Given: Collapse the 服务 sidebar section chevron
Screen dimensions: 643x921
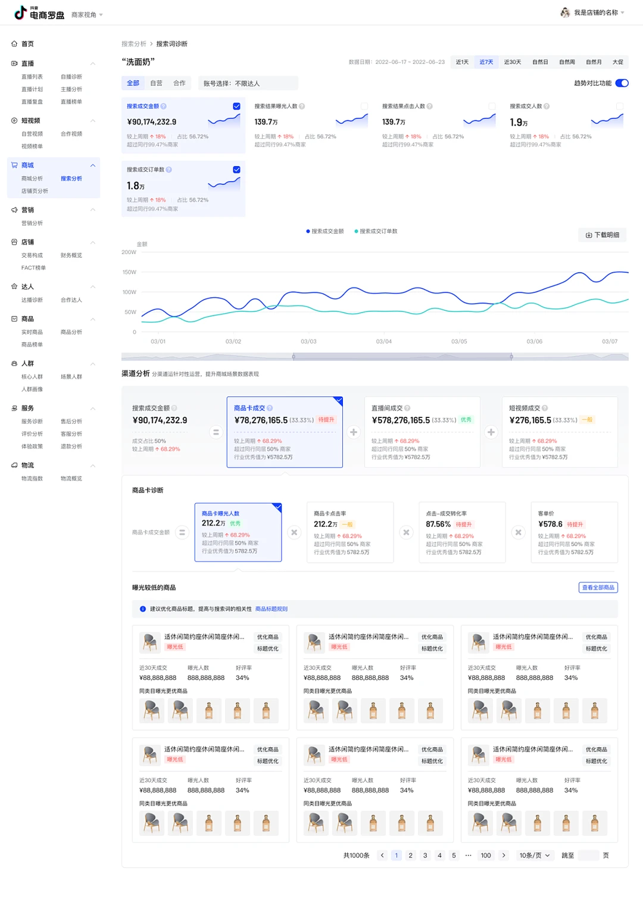Looking at the screenshot, I should [93, 408].
